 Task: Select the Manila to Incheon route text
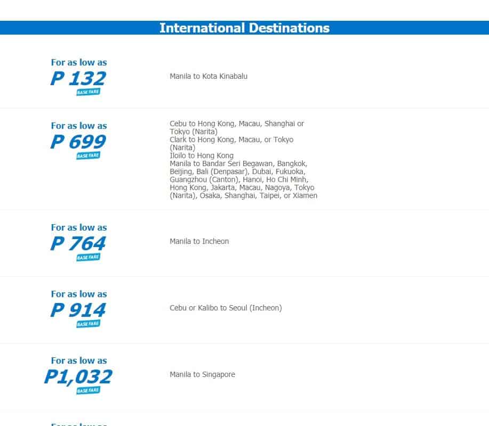pyautogui.click(x=199, y=241)
